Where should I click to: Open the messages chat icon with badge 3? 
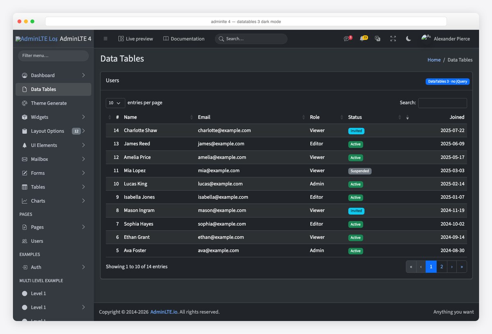pyautogui.click(x=346, y=39)
